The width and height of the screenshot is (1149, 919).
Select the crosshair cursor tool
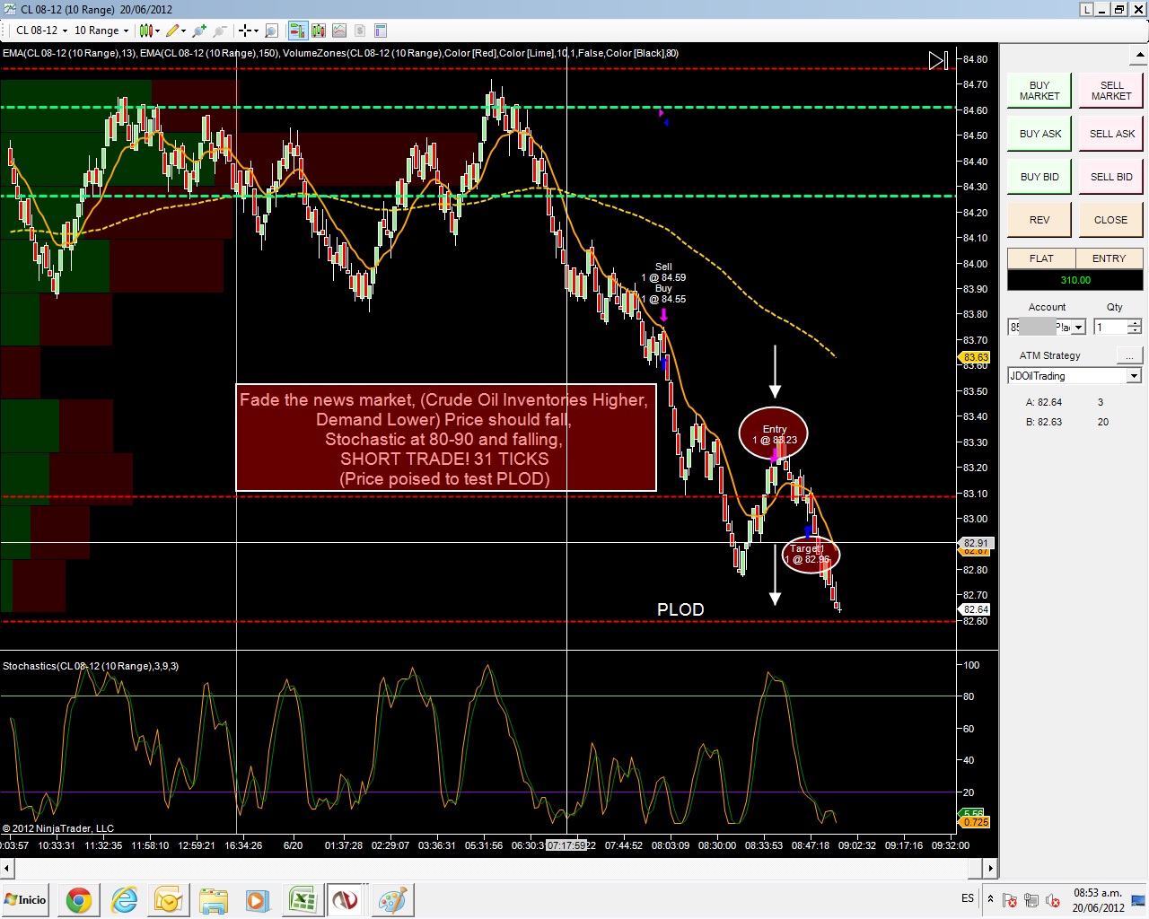click(x=244, y=31)
